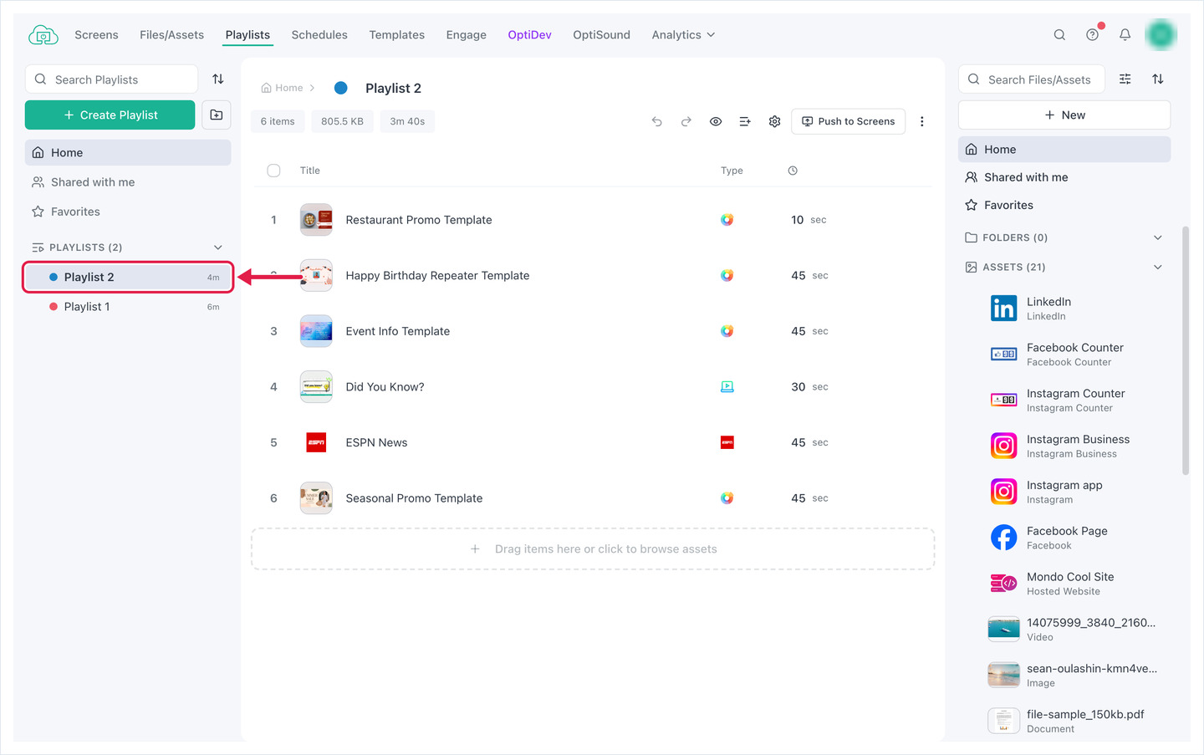Collapse the ASSETS (21) section
This screenshot has width=1204, height=755.
click(1158, 268)
